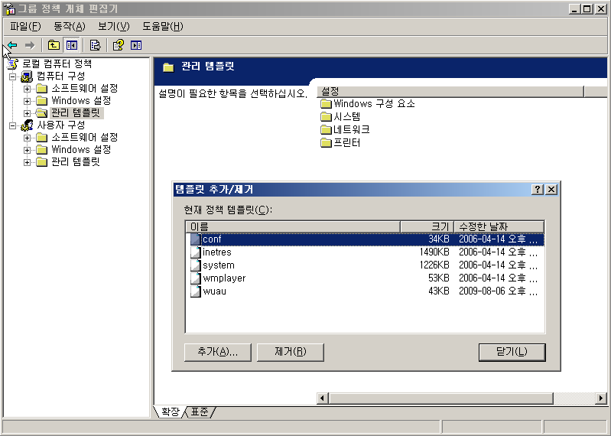
Task: Click the Forward arrow toolbar icon
Action: click(x=30, y=45)
